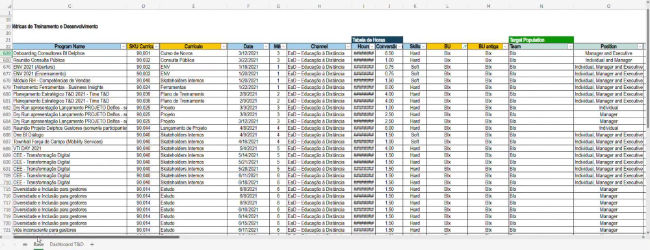Select column D header
This screenshot has height=250, width=650.
point(144,6)
